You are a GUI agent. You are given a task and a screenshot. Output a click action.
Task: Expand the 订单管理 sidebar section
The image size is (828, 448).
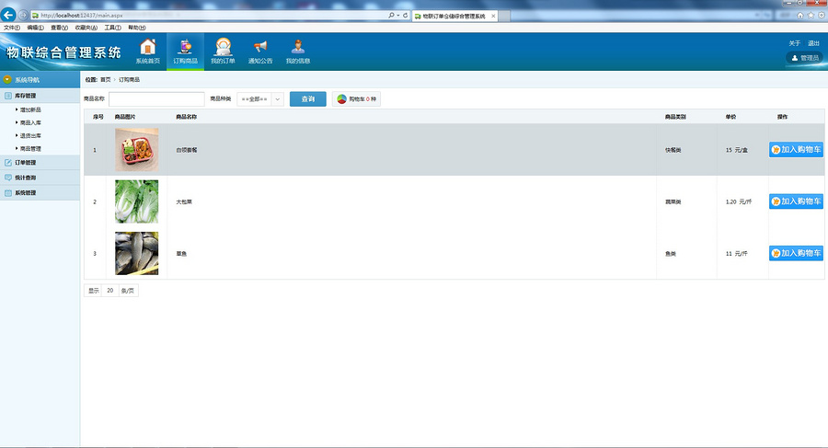pos(40,162)
